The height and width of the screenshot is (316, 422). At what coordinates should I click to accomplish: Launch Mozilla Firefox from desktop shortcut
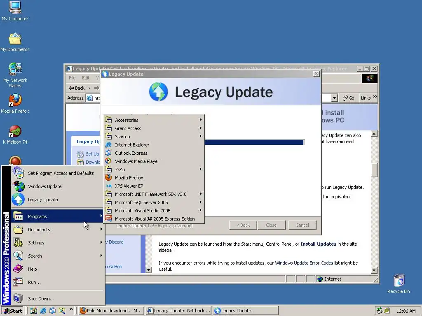[15, 103]
